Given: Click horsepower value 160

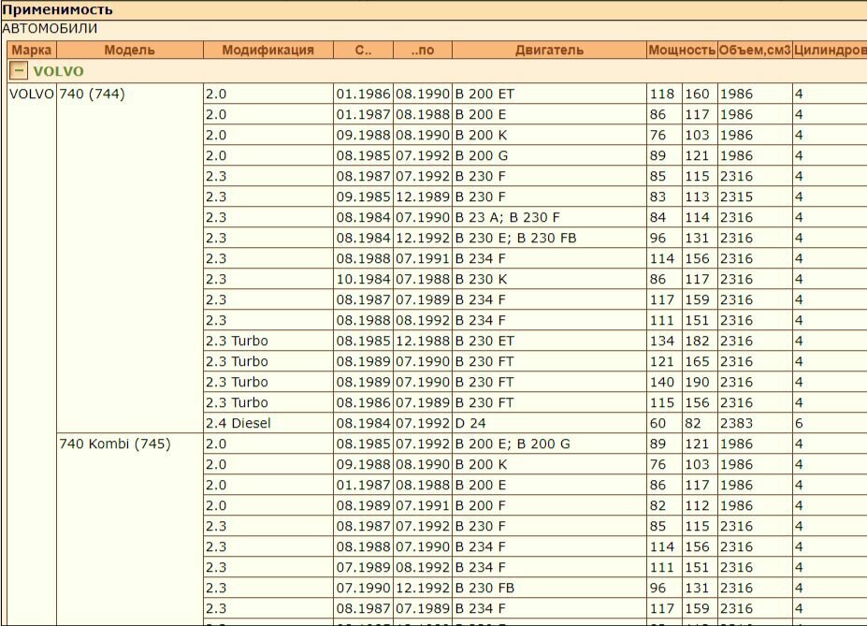Looking at the screenshot, I should pos(698,94).
